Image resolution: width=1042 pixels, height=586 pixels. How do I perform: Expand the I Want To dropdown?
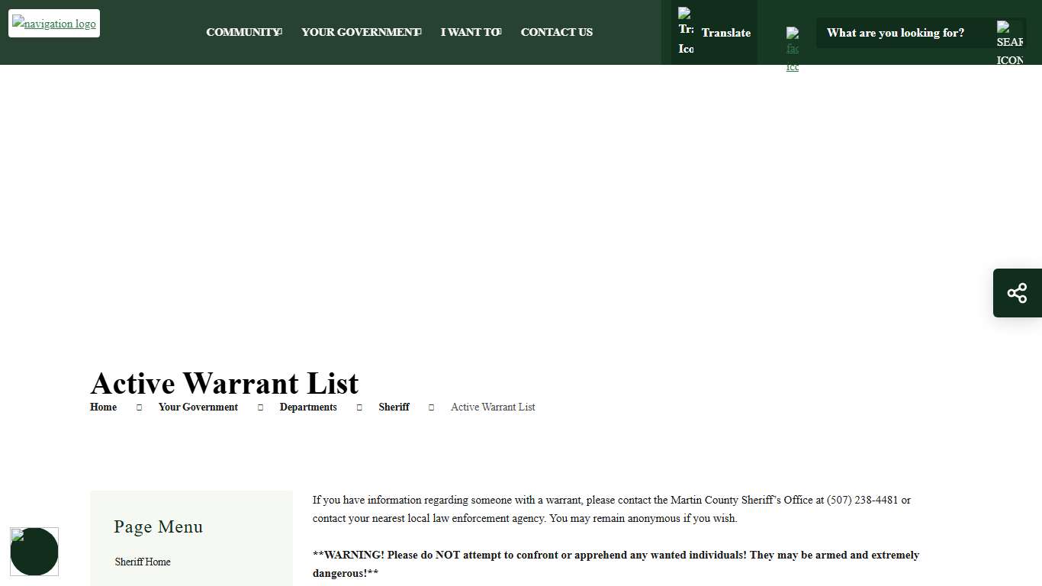click(471, 32)
